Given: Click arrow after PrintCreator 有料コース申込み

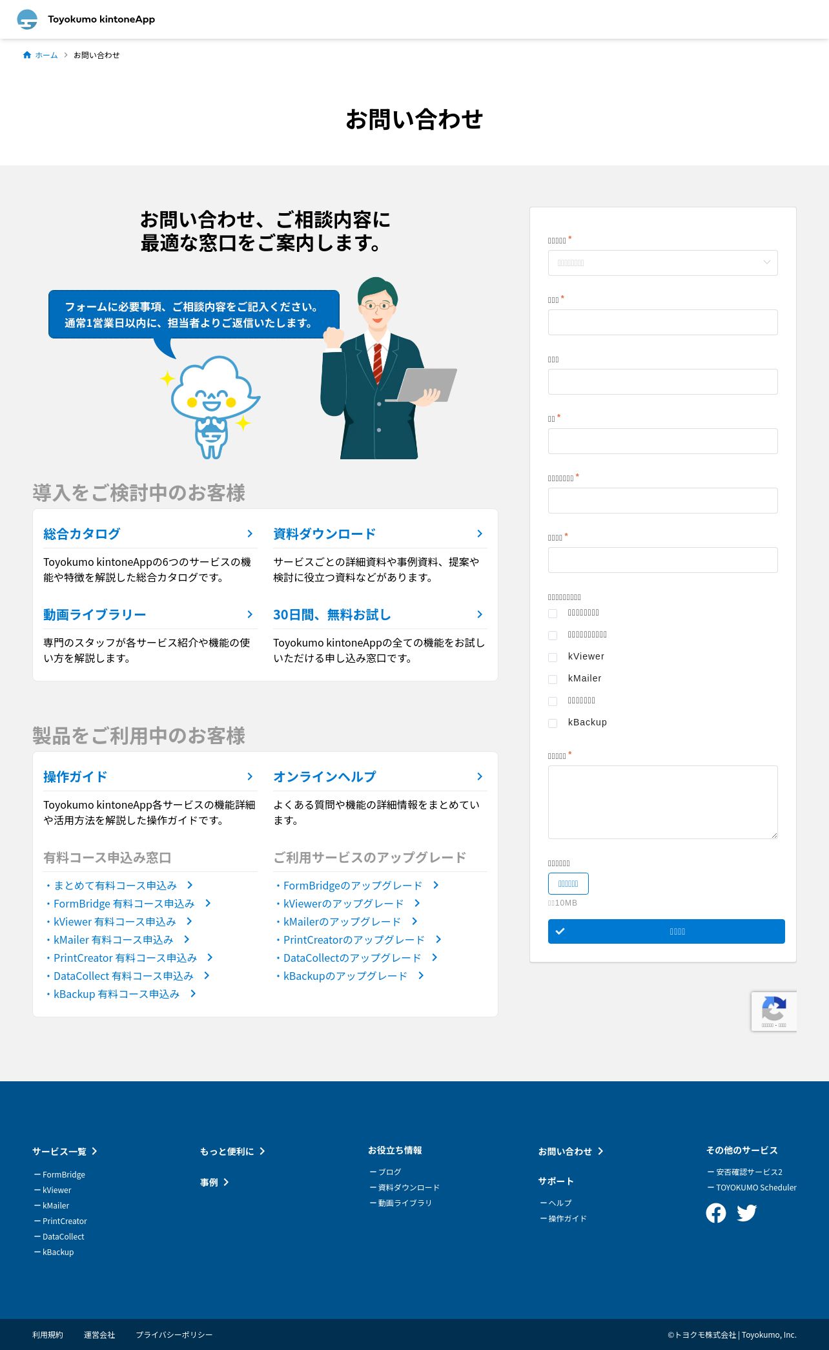Looking at the screenshot, I should coord(210,957).
